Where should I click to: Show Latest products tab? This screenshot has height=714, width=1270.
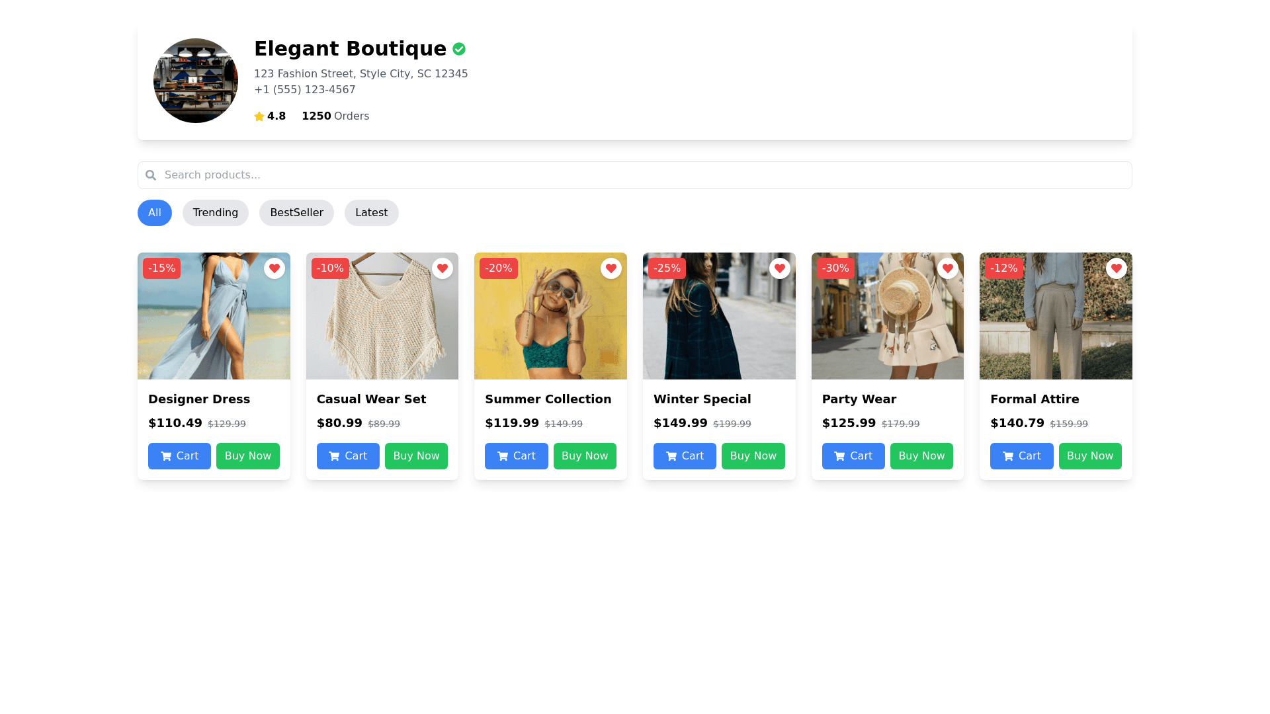tap(371, 213)
